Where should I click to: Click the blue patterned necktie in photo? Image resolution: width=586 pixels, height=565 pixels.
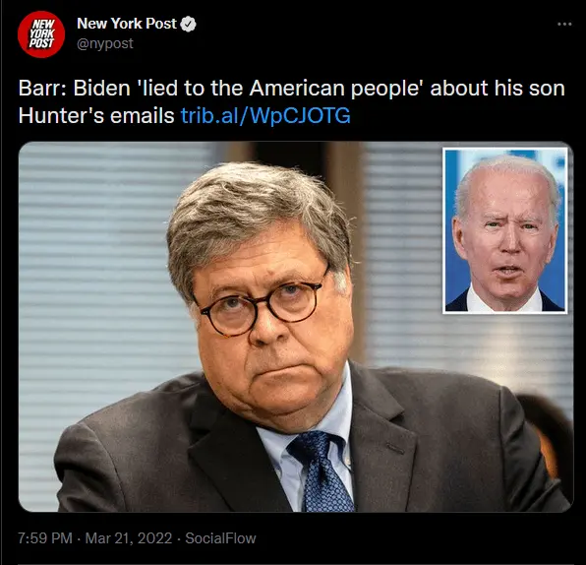322,472
